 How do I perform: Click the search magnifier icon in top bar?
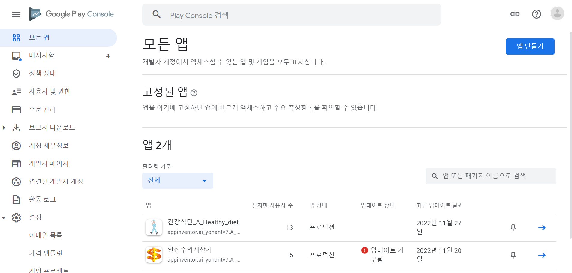[x=156, y=14]
